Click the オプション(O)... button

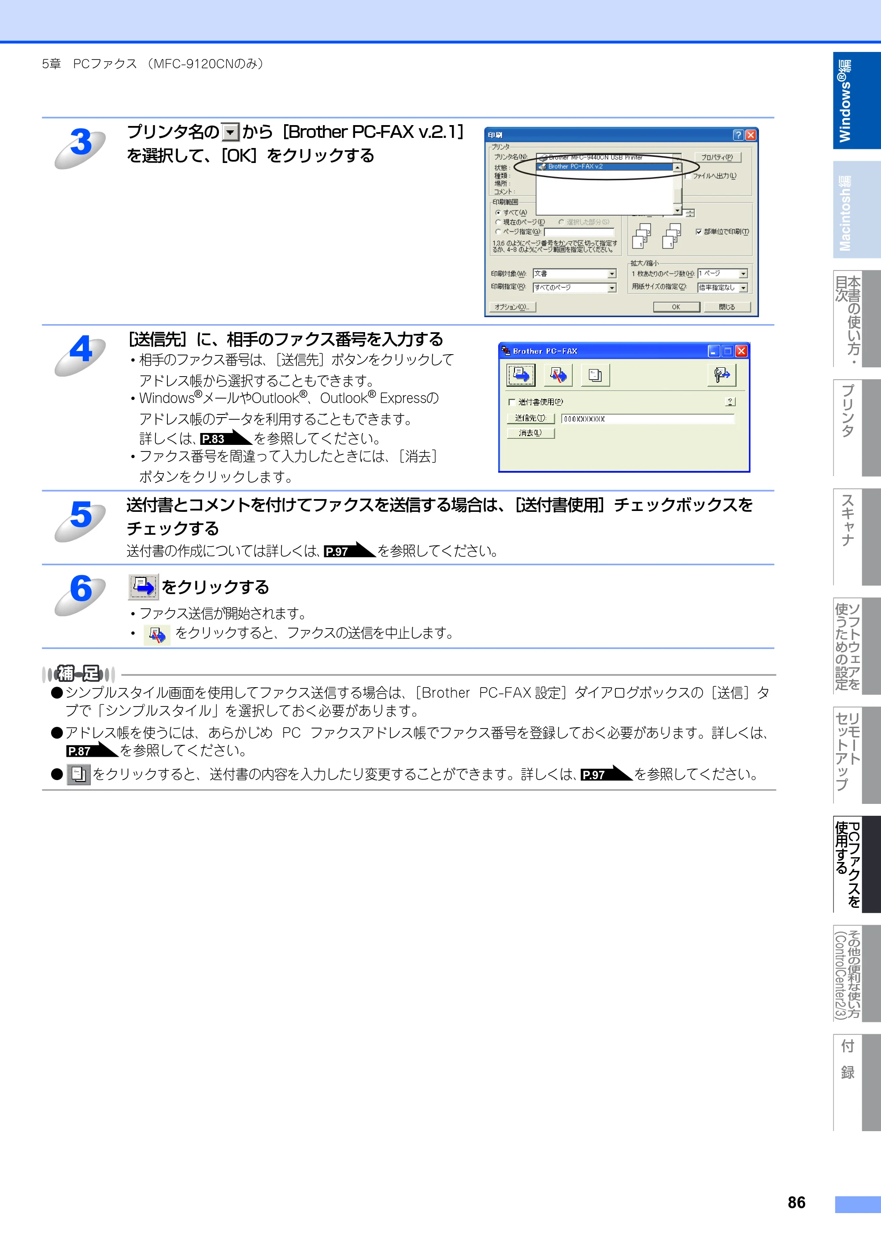coord(512,307)
